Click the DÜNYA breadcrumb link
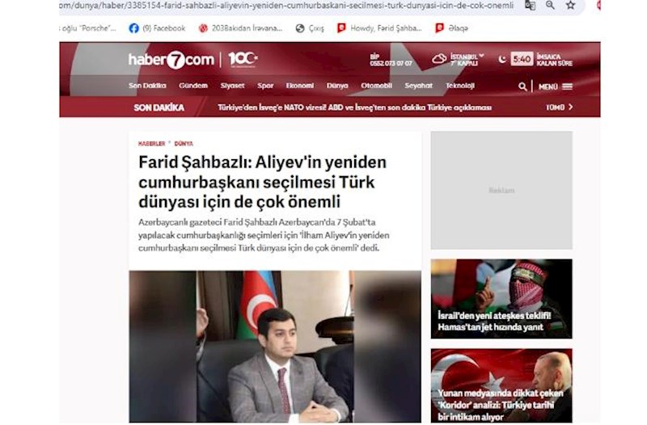This screenshot has height=425, width=647. click(x=184, y=144)
